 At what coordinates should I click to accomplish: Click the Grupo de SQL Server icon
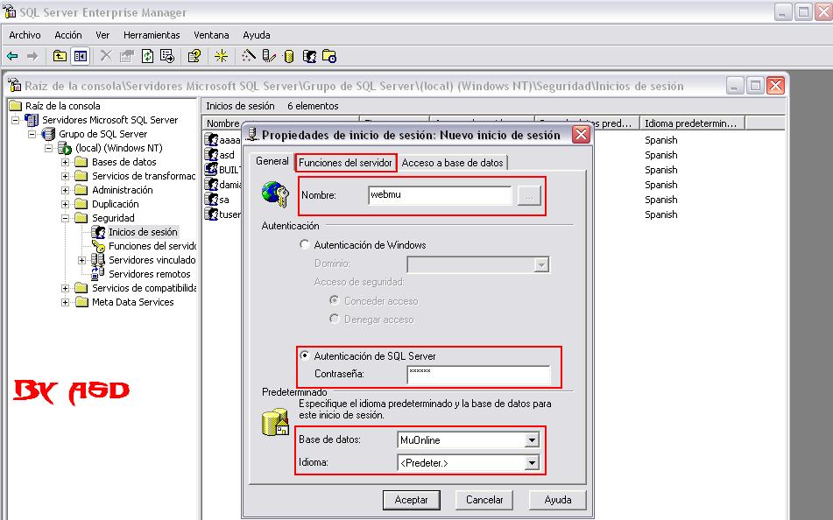point(48,134)
